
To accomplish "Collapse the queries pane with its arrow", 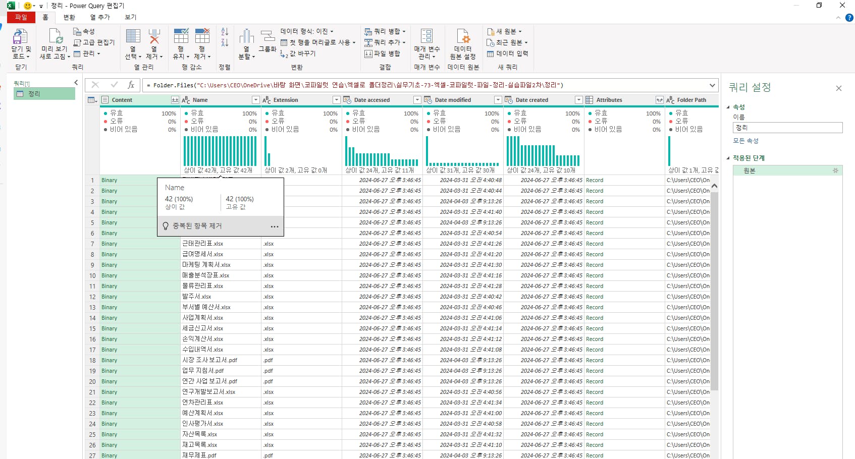I will click(x=76, y=83).
